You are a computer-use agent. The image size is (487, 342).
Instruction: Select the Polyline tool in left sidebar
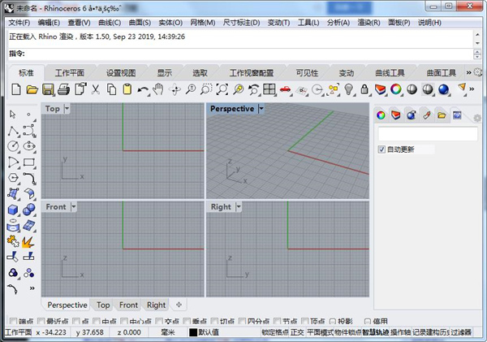point(13,131)
